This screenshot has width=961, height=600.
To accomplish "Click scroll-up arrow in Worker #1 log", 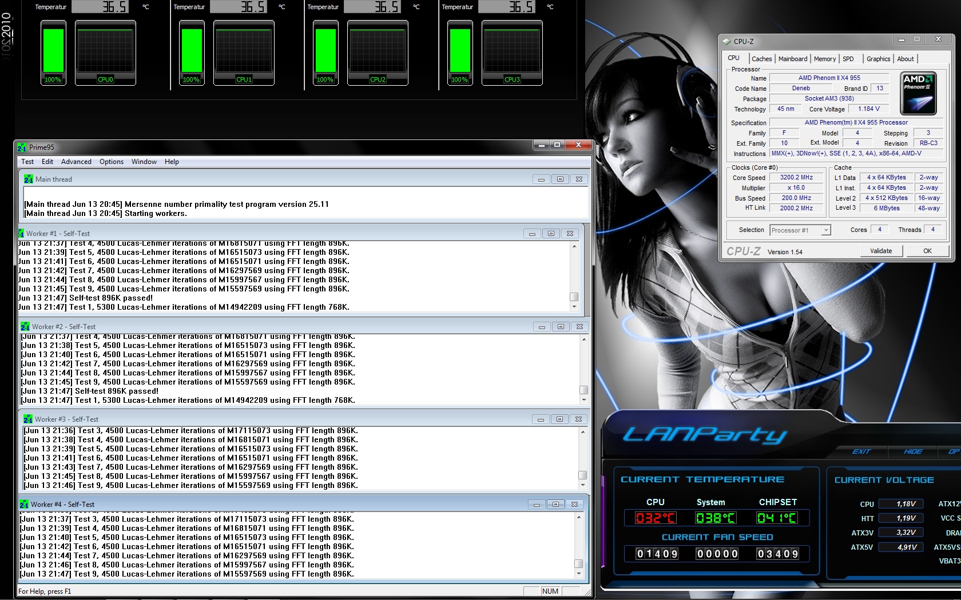I will [x=574, y=246].
